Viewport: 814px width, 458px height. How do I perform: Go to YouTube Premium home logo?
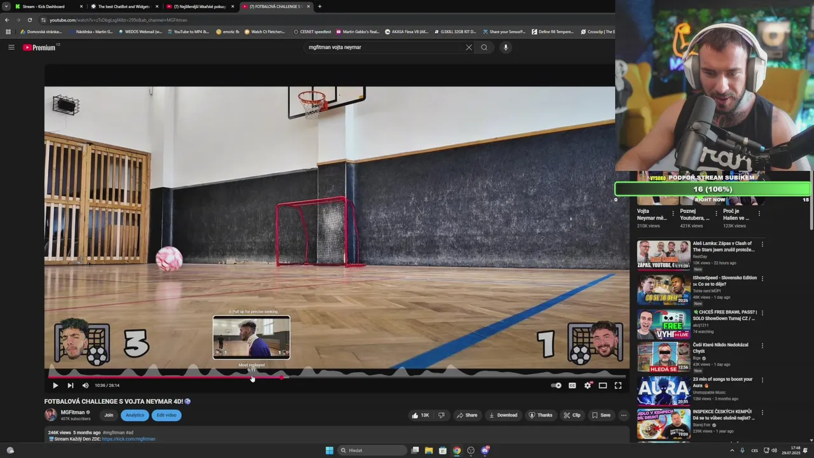pyautogui.click(x=40, y=47)
